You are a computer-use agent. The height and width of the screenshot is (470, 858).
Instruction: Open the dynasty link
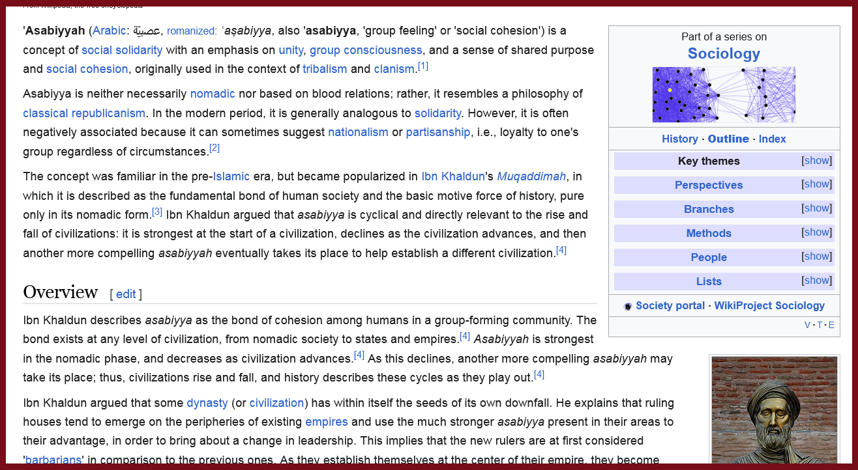point(207,403)
